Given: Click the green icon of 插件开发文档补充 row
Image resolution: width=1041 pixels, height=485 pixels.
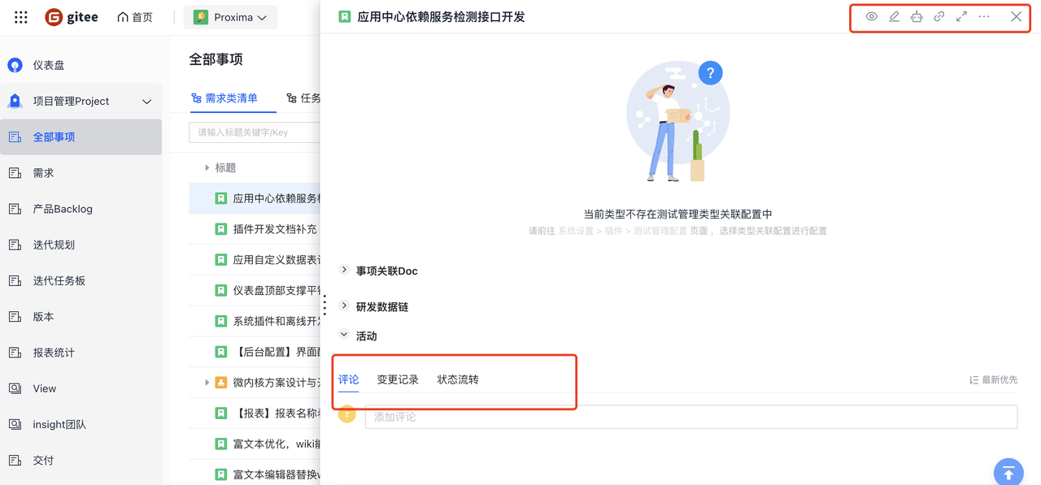Looking at the screenshot, I should click(x=220, y=229).
